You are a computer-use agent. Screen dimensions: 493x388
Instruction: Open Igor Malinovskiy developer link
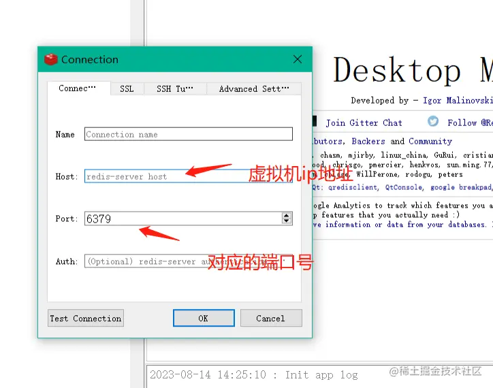coord(458,101)
